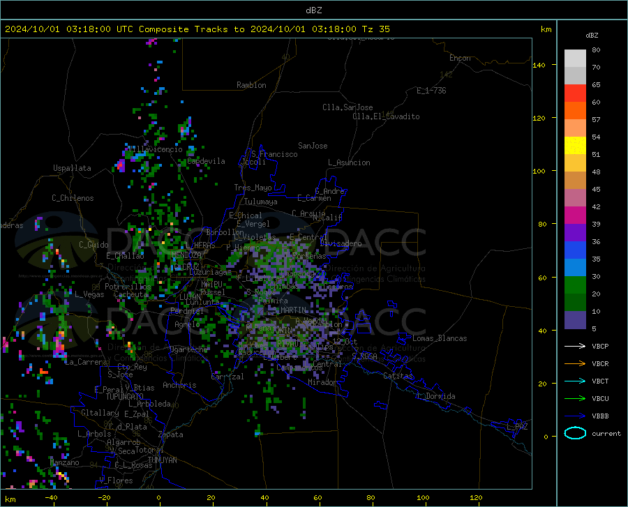Click the 'Tres_Mayo' label on map
This screenshot has width=628, height=507.
[253, 188]
